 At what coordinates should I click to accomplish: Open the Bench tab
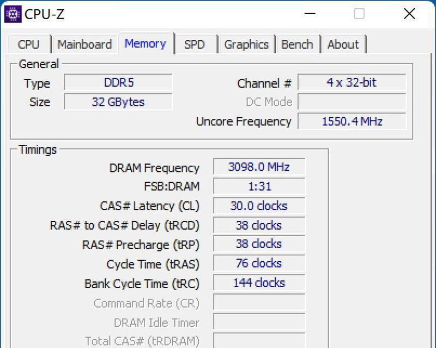pos(297,44)
